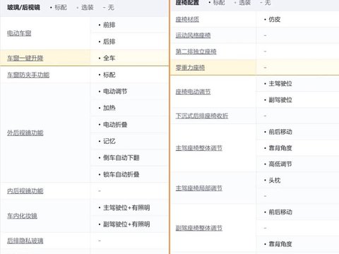Click the 运动风格座椅 link
The height and width of the screenshot is (254, 339).
click(x=193, y=35)
